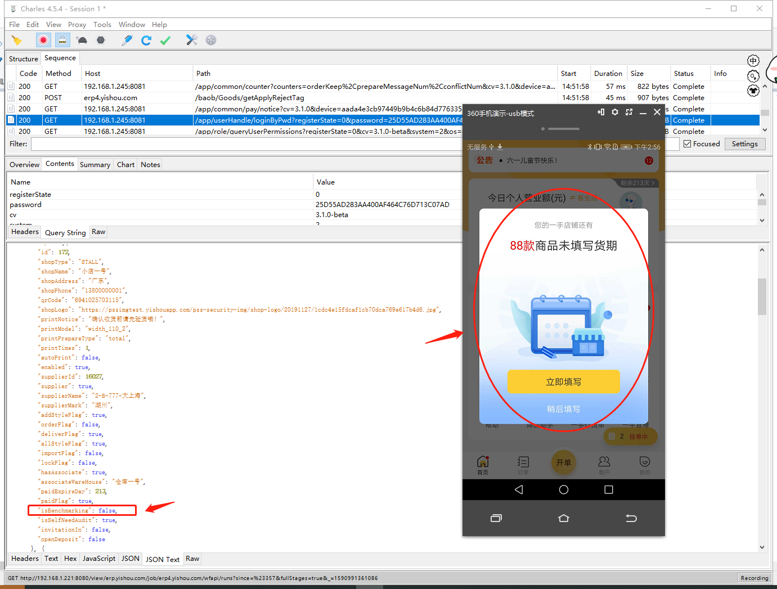The height and width of the screenshot is (589, 777).
Task: Switch to the Structure tab
Action: tap(24, 59)
